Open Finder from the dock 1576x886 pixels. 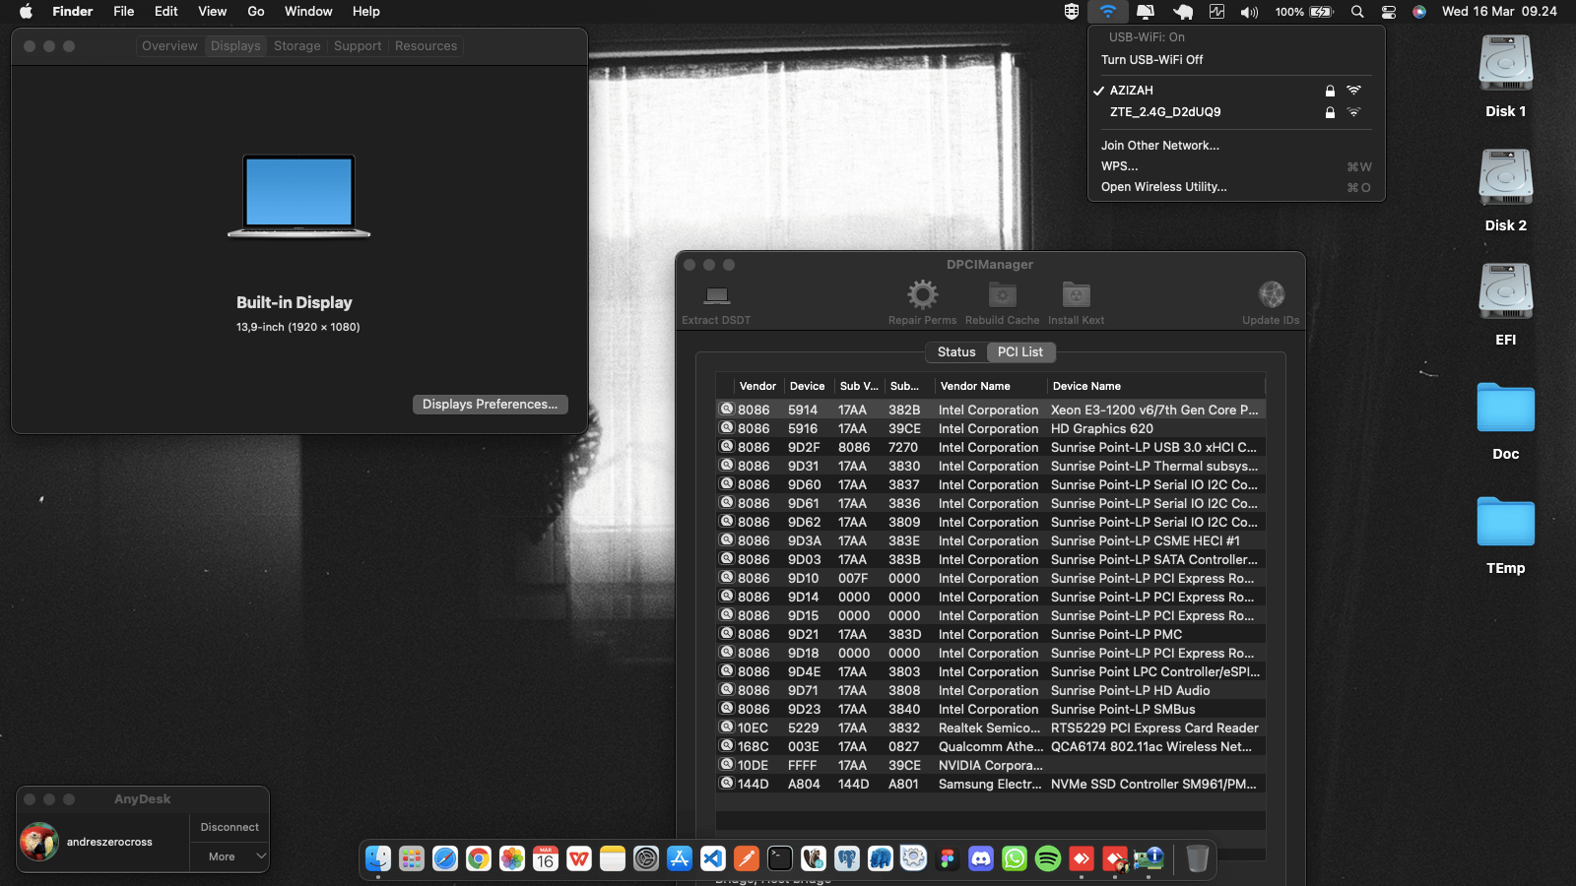point(378,858)
